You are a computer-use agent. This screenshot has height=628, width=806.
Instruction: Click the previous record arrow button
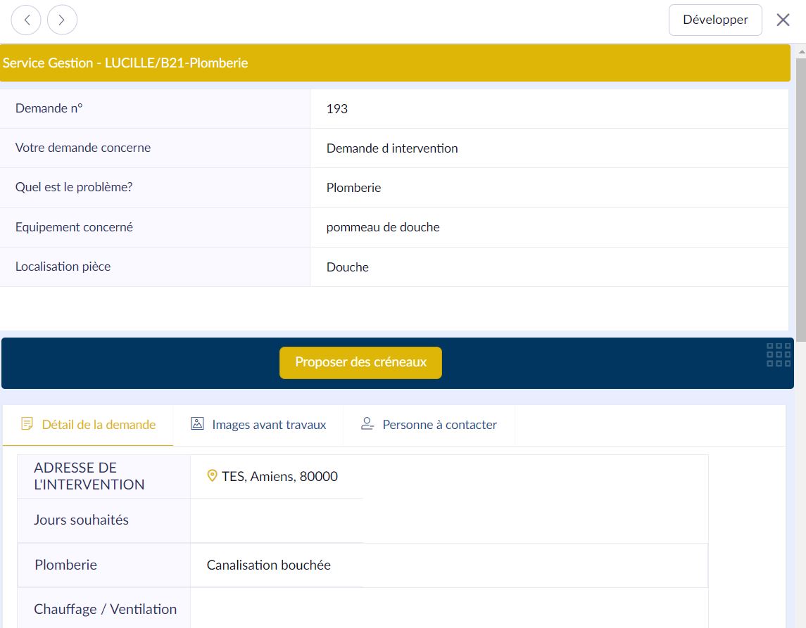26,20
